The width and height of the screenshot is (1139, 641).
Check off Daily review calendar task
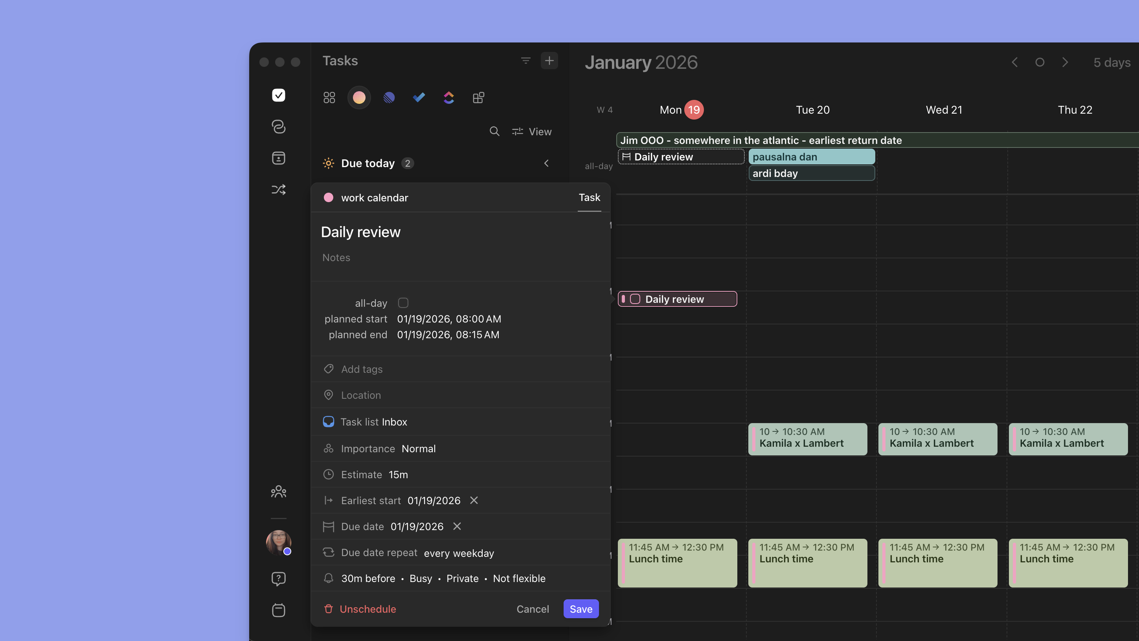point(635,299)
